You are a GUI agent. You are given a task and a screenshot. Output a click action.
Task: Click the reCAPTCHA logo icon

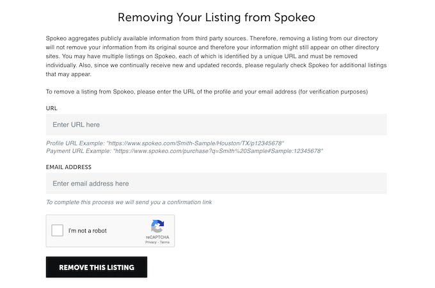pyautogui.click(x=157, y=227)
